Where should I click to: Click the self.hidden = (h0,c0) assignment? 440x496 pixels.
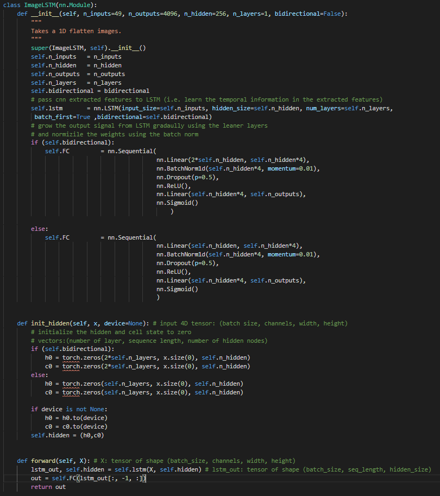click(67, 435)
